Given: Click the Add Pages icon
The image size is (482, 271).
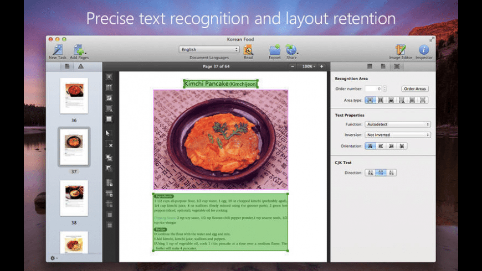Looking at the screenshot, I should point(79,50).
